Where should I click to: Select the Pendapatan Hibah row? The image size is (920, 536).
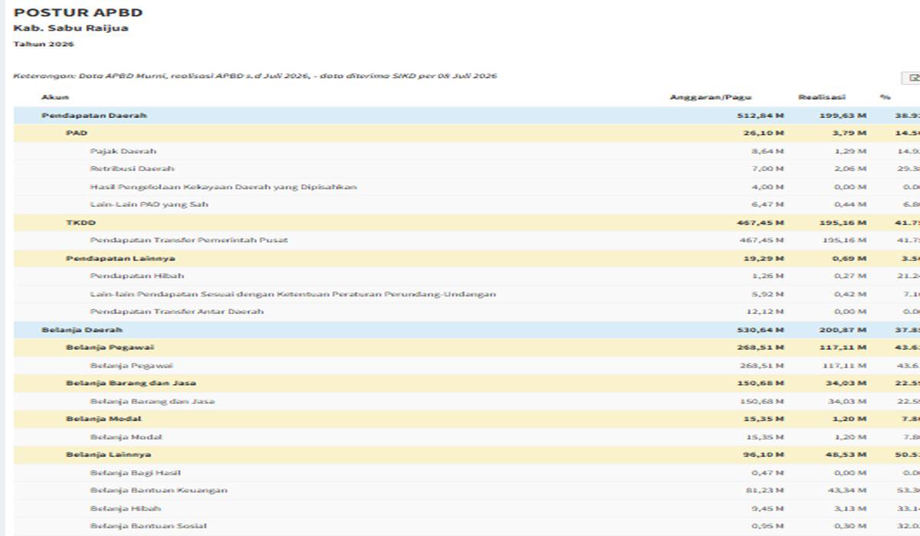(x=467, y=276)
